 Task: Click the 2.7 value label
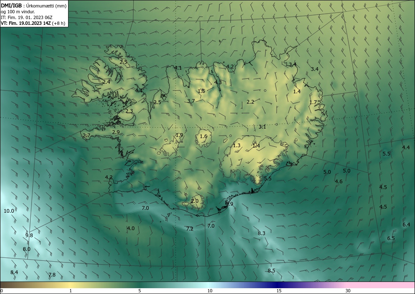pos(87,136)
